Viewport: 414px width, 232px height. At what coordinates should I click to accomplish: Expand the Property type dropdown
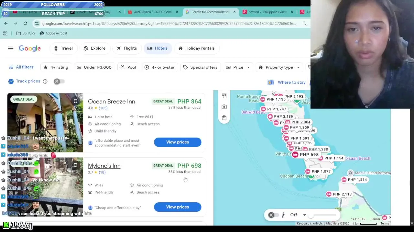pos(279,67)
